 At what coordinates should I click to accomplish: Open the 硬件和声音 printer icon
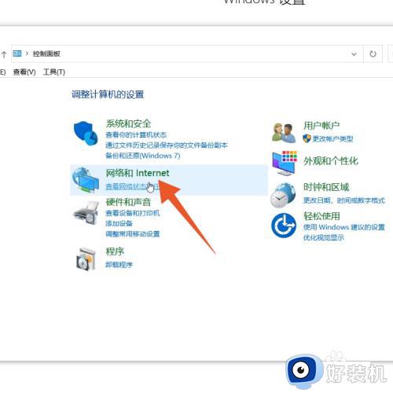coord(86,213)
